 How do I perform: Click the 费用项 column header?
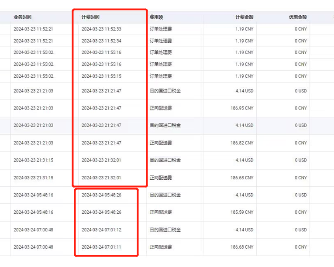pos(156,17)
